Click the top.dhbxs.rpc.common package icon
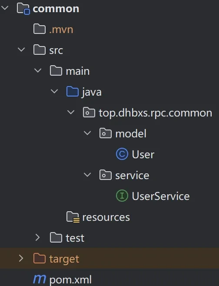Image resolution: width=219 pixels, height=286 pixels. coord(89,112)
